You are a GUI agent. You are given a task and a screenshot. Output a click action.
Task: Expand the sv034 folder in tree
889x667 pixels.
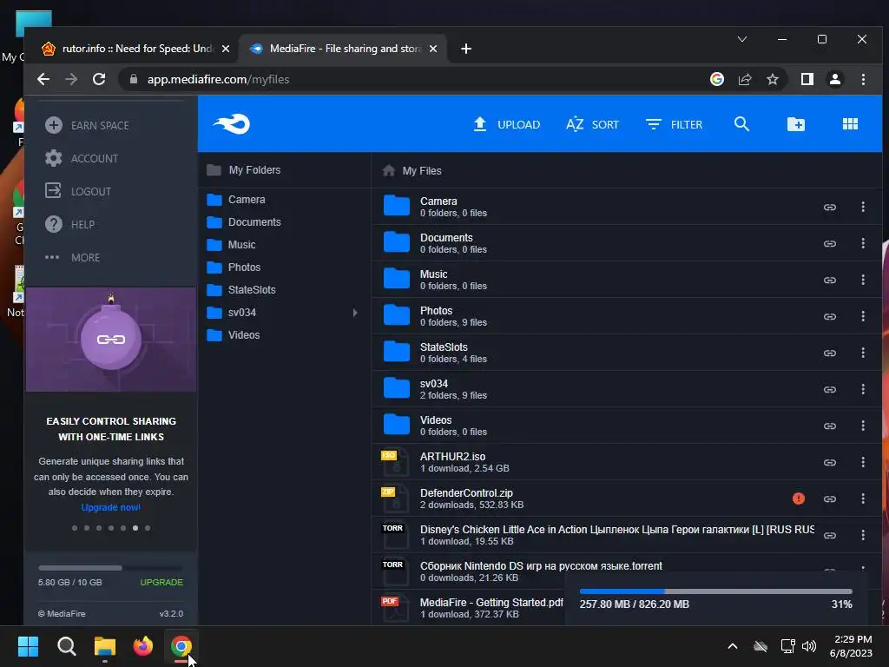(355, 313)
